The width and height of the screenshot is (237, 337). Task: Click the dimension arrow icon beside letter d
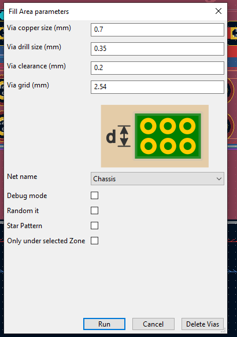point(124,136)
